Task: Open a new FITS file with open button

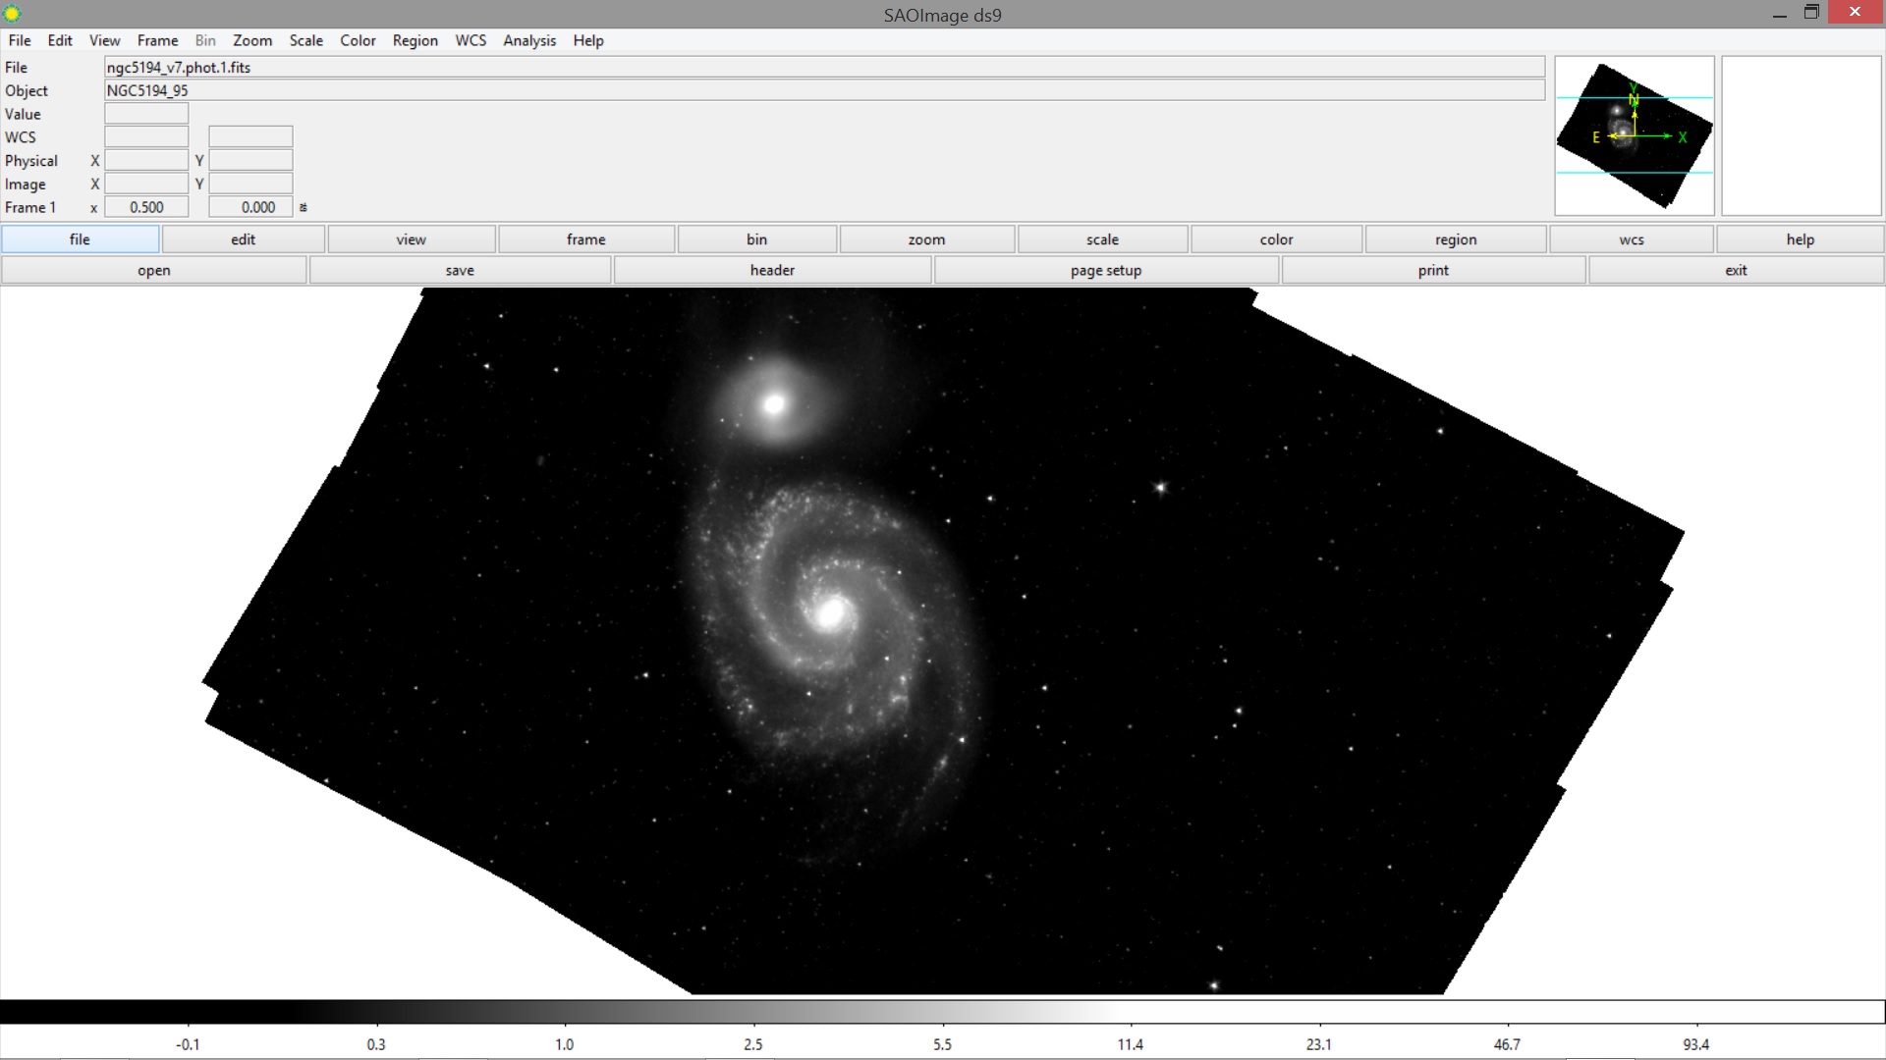Action: (154, 270)
